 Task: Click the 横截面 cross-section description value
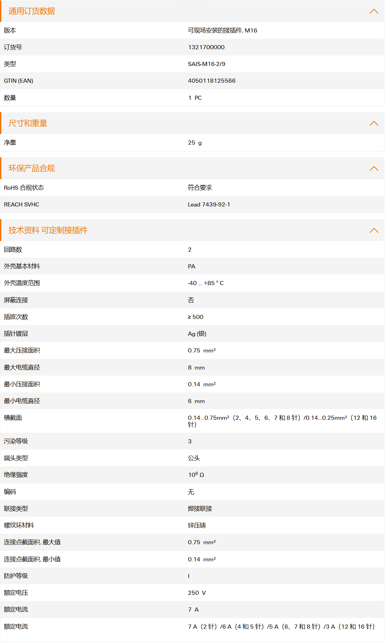click(282, 421)
